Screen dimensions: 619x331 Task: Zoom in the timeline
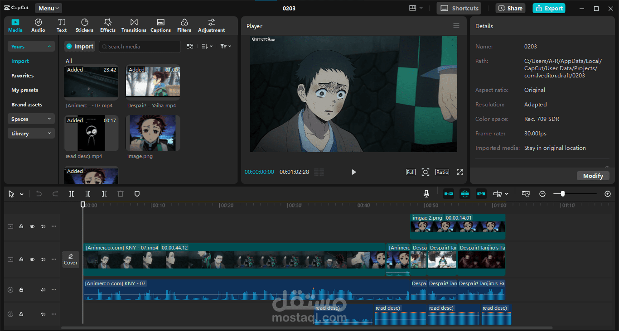608,194
